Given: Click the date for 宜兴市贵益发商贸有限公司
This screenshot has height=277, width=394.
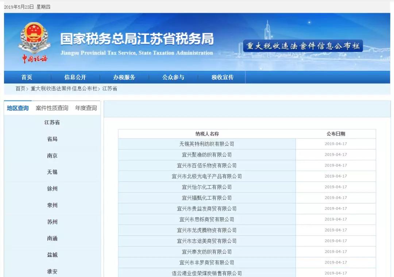Looking at the screenshot, I should (x=336, y=209).
